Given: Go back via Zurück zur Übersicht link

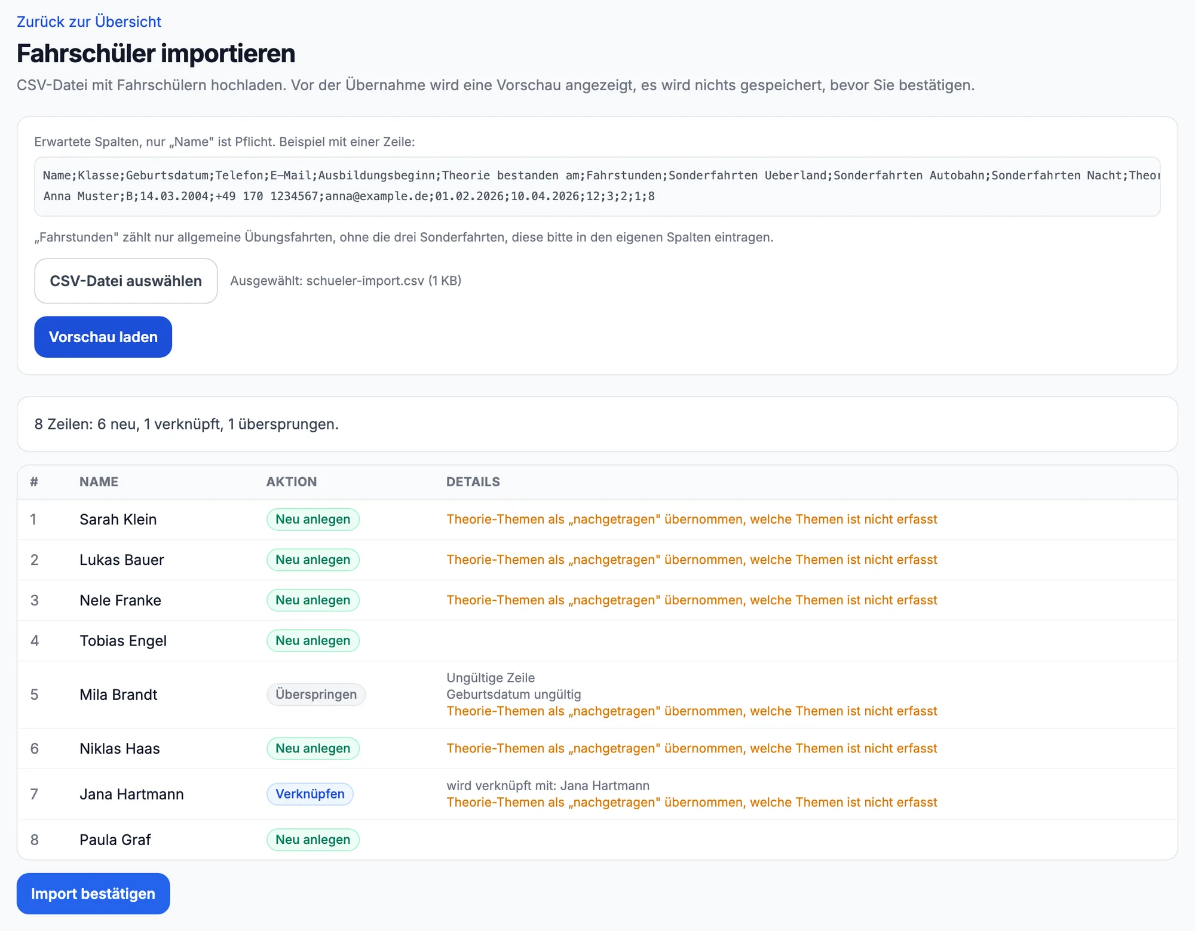Looking at the screenshot, I should point(89,21).
